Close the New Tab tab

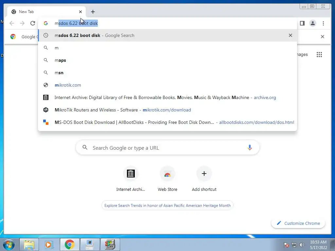(80, 12)
